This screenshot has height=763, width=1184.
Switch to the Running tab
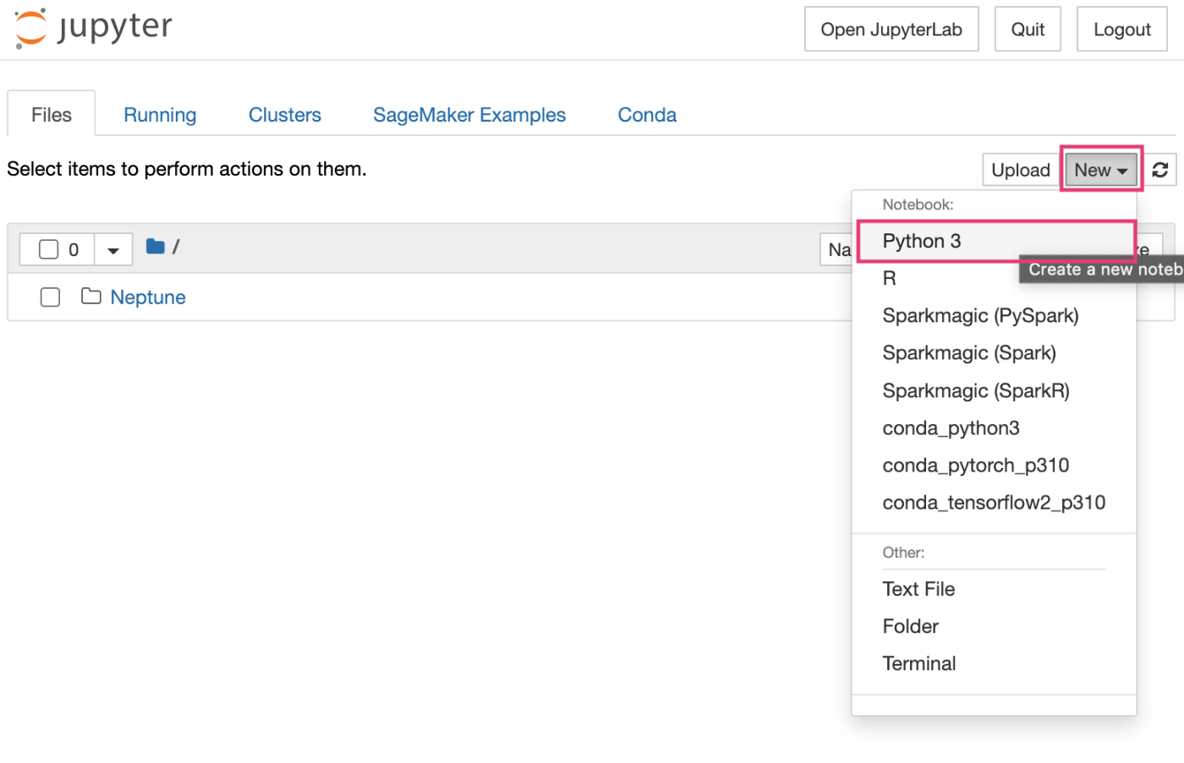pos(160,115)
